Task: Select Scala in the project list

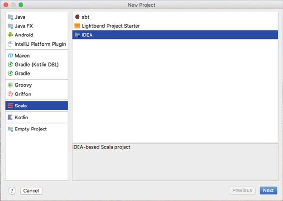Action: pos(21,105)
